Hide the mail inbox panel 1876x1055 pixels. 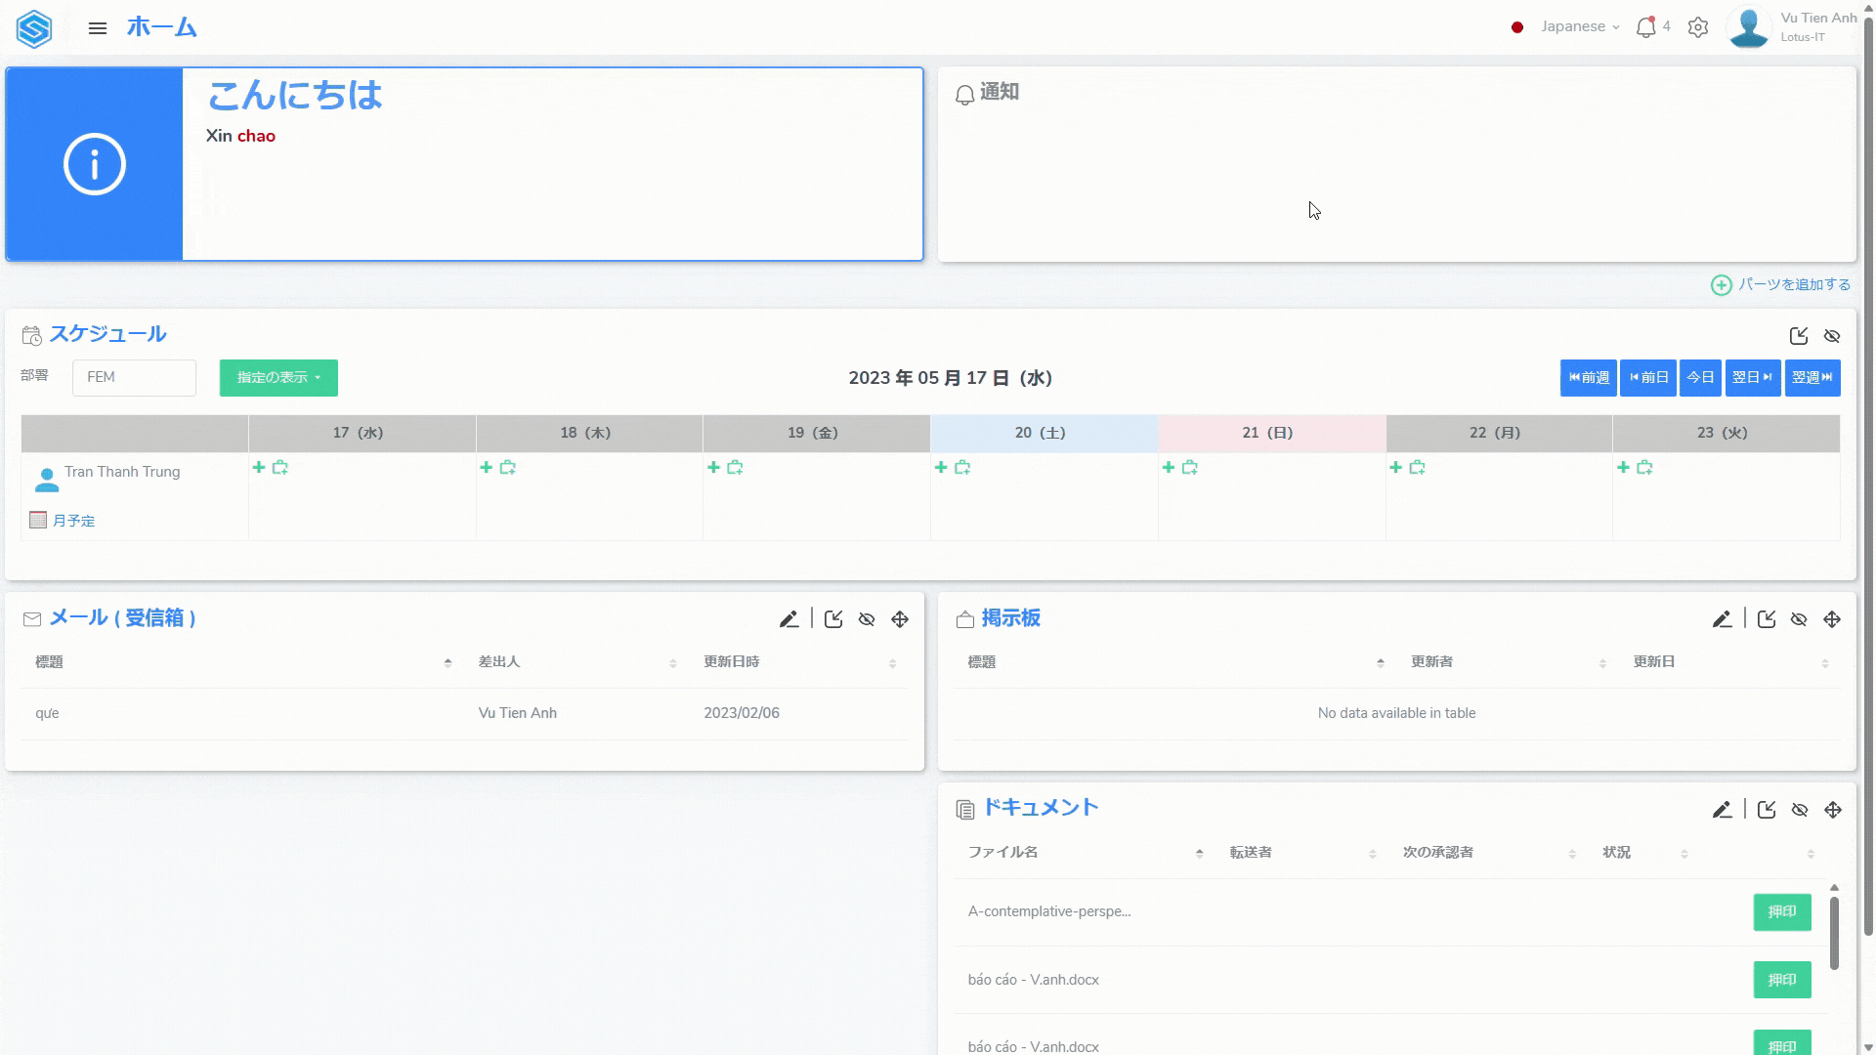(x=867, y=619)
